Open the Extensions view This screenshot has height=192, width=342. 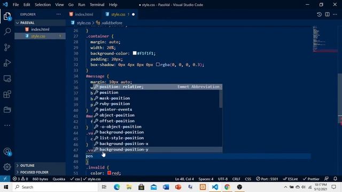pyautogui.click(x=7, y=94)
